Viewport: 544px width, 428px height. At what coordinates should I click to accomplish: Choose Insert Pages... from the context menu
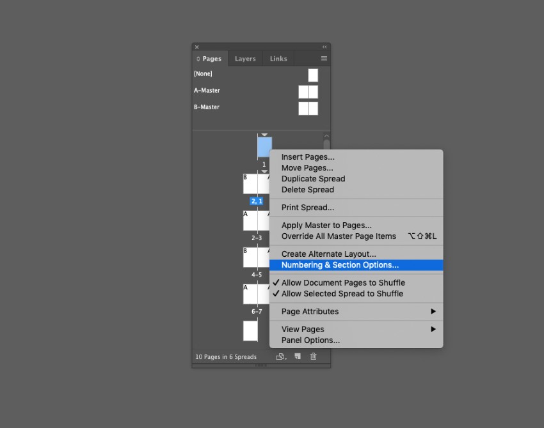[x=356, y=157]
